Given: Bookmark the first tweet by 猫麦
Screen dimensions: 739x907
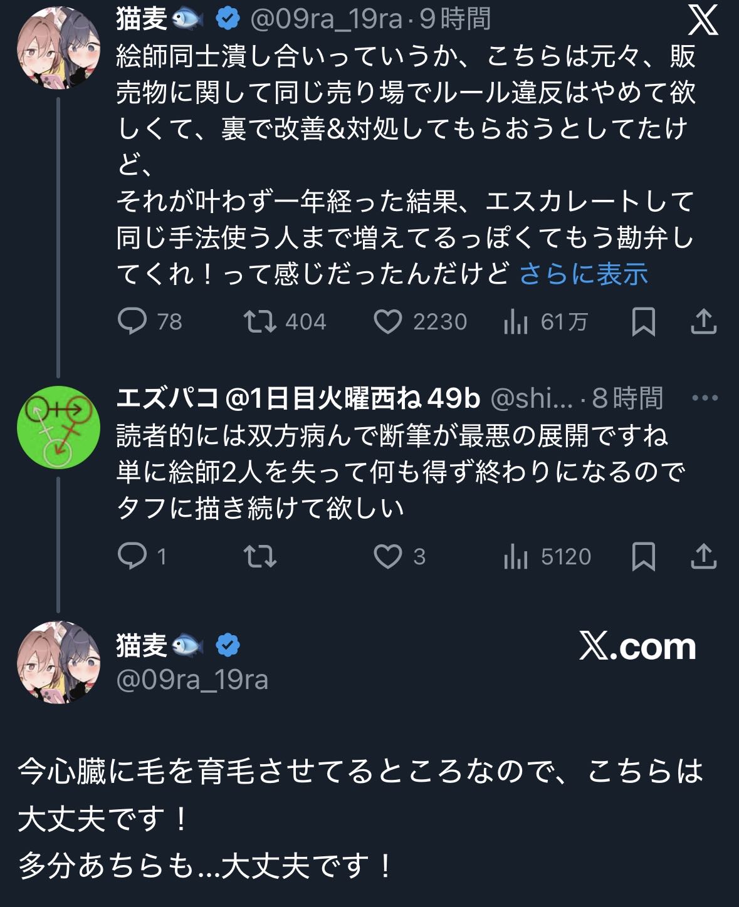Looking at the screenshot, I should (x=643, y=321).
